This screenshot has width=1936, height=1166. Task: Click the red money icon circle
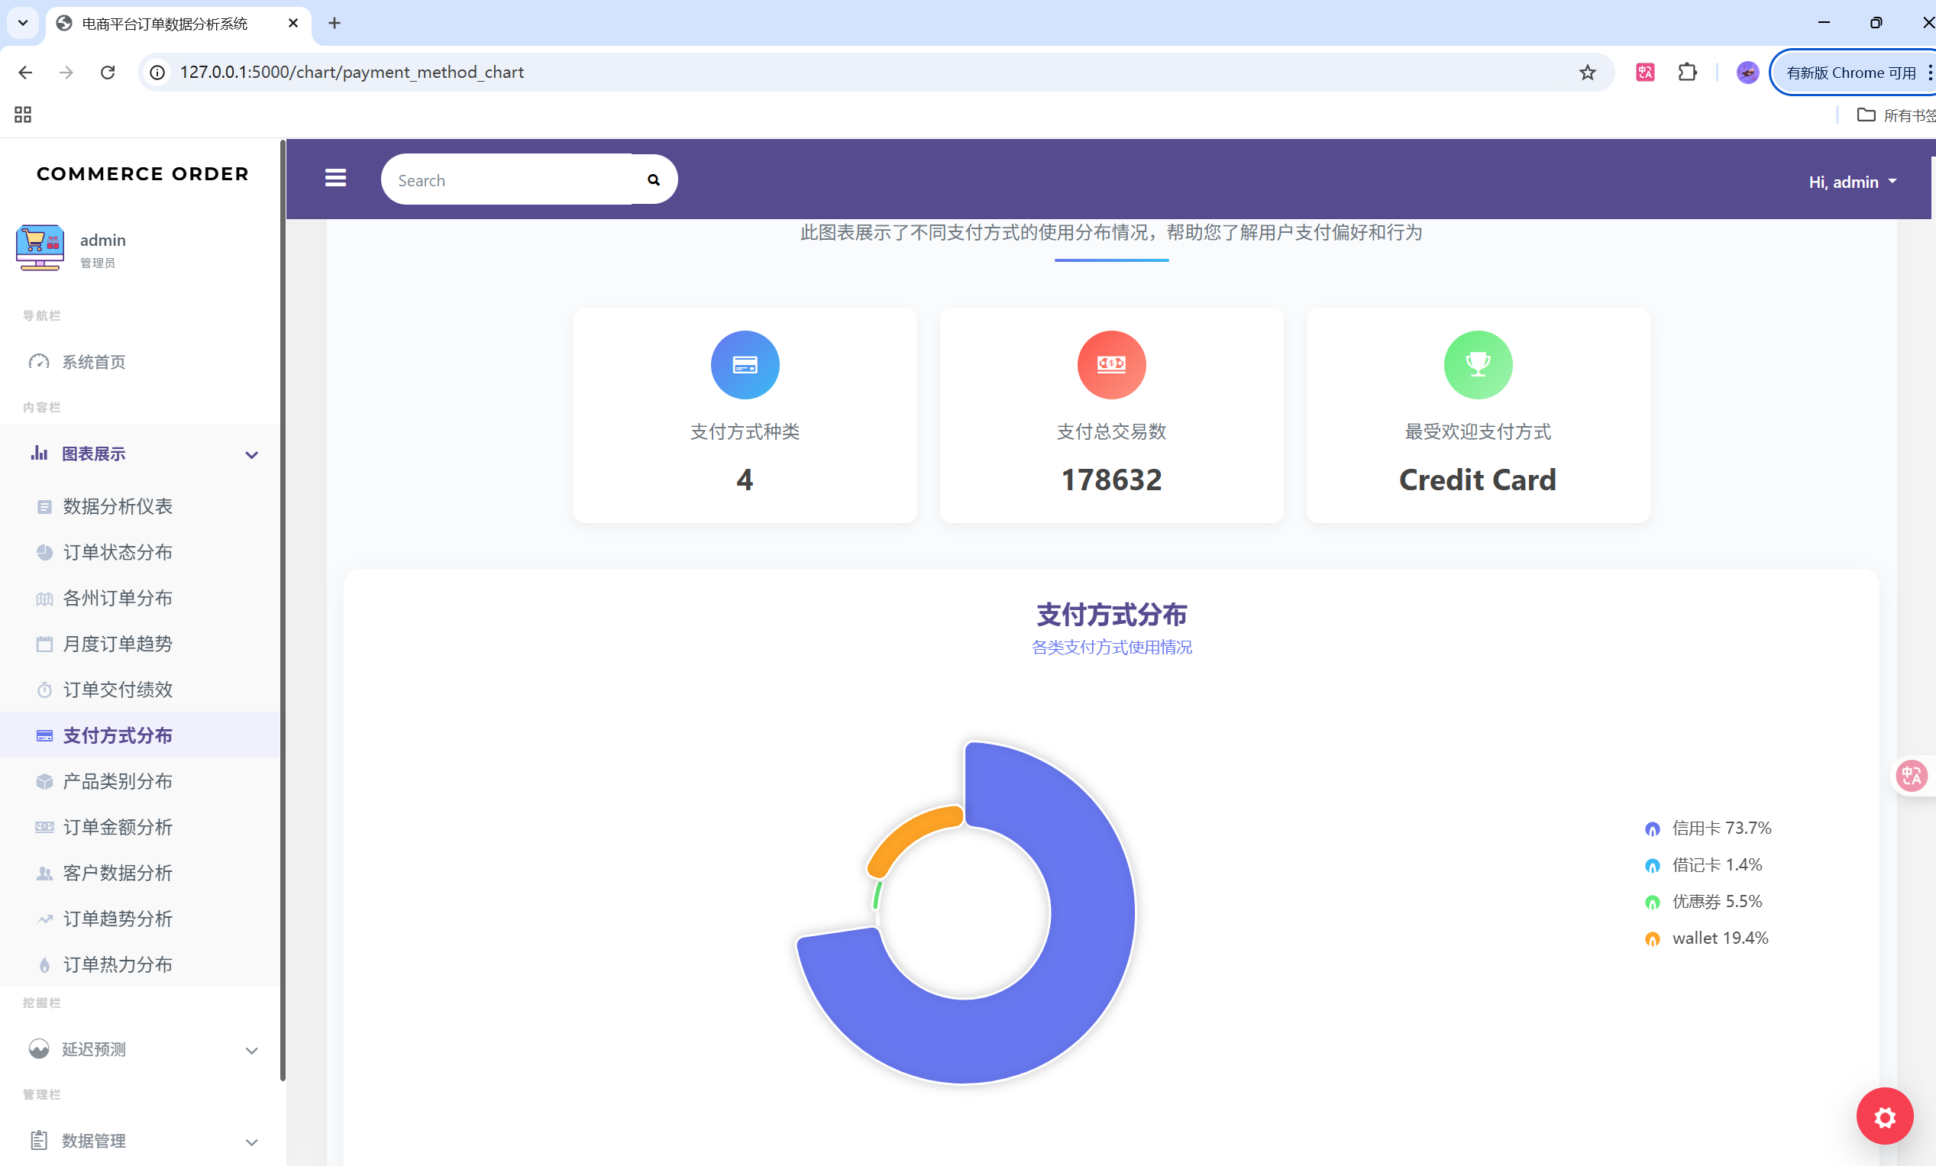point(1111,364)
